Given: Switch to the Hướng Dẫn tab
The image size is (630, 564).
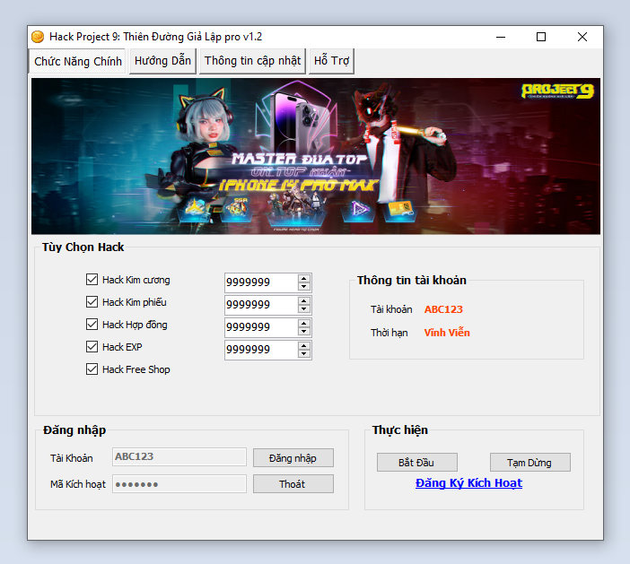Looking at the screenshot, I should click(162, 61).
